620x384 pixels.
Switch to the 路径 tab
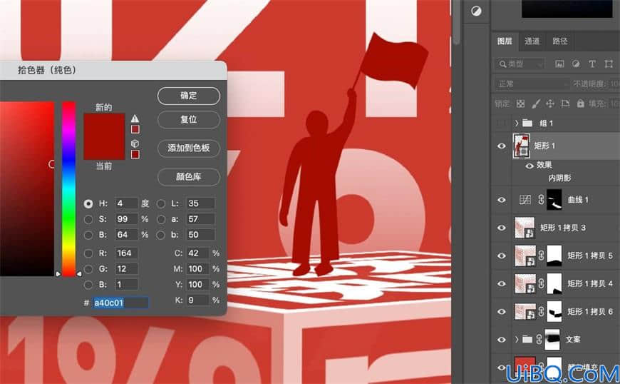[559, 41]
